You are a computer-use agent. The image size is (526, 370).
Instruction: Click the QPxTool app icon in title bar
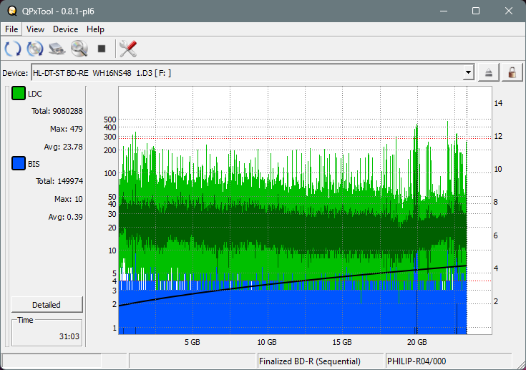click(x=11, y=11)
